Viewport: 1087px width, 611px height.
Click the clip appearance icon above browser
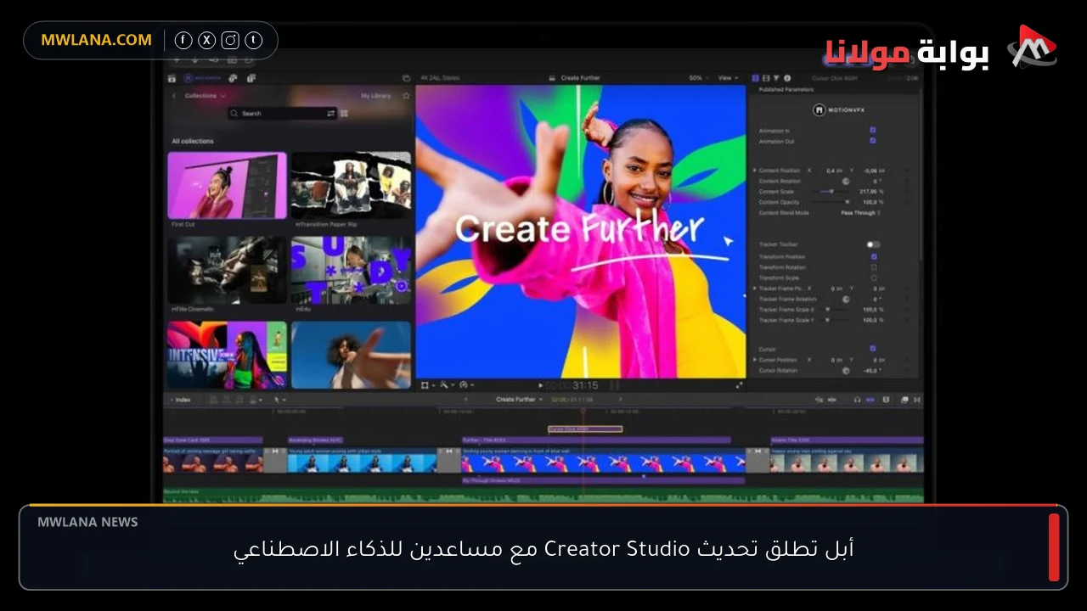coord(406,78)
